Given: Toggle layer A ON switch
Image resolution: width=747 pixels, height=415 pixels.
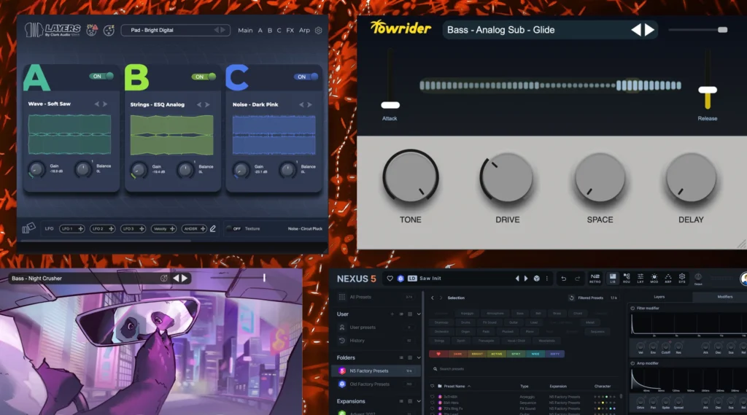Looking at the screenshot, I should pyautogui.click(x=101, y=77).
